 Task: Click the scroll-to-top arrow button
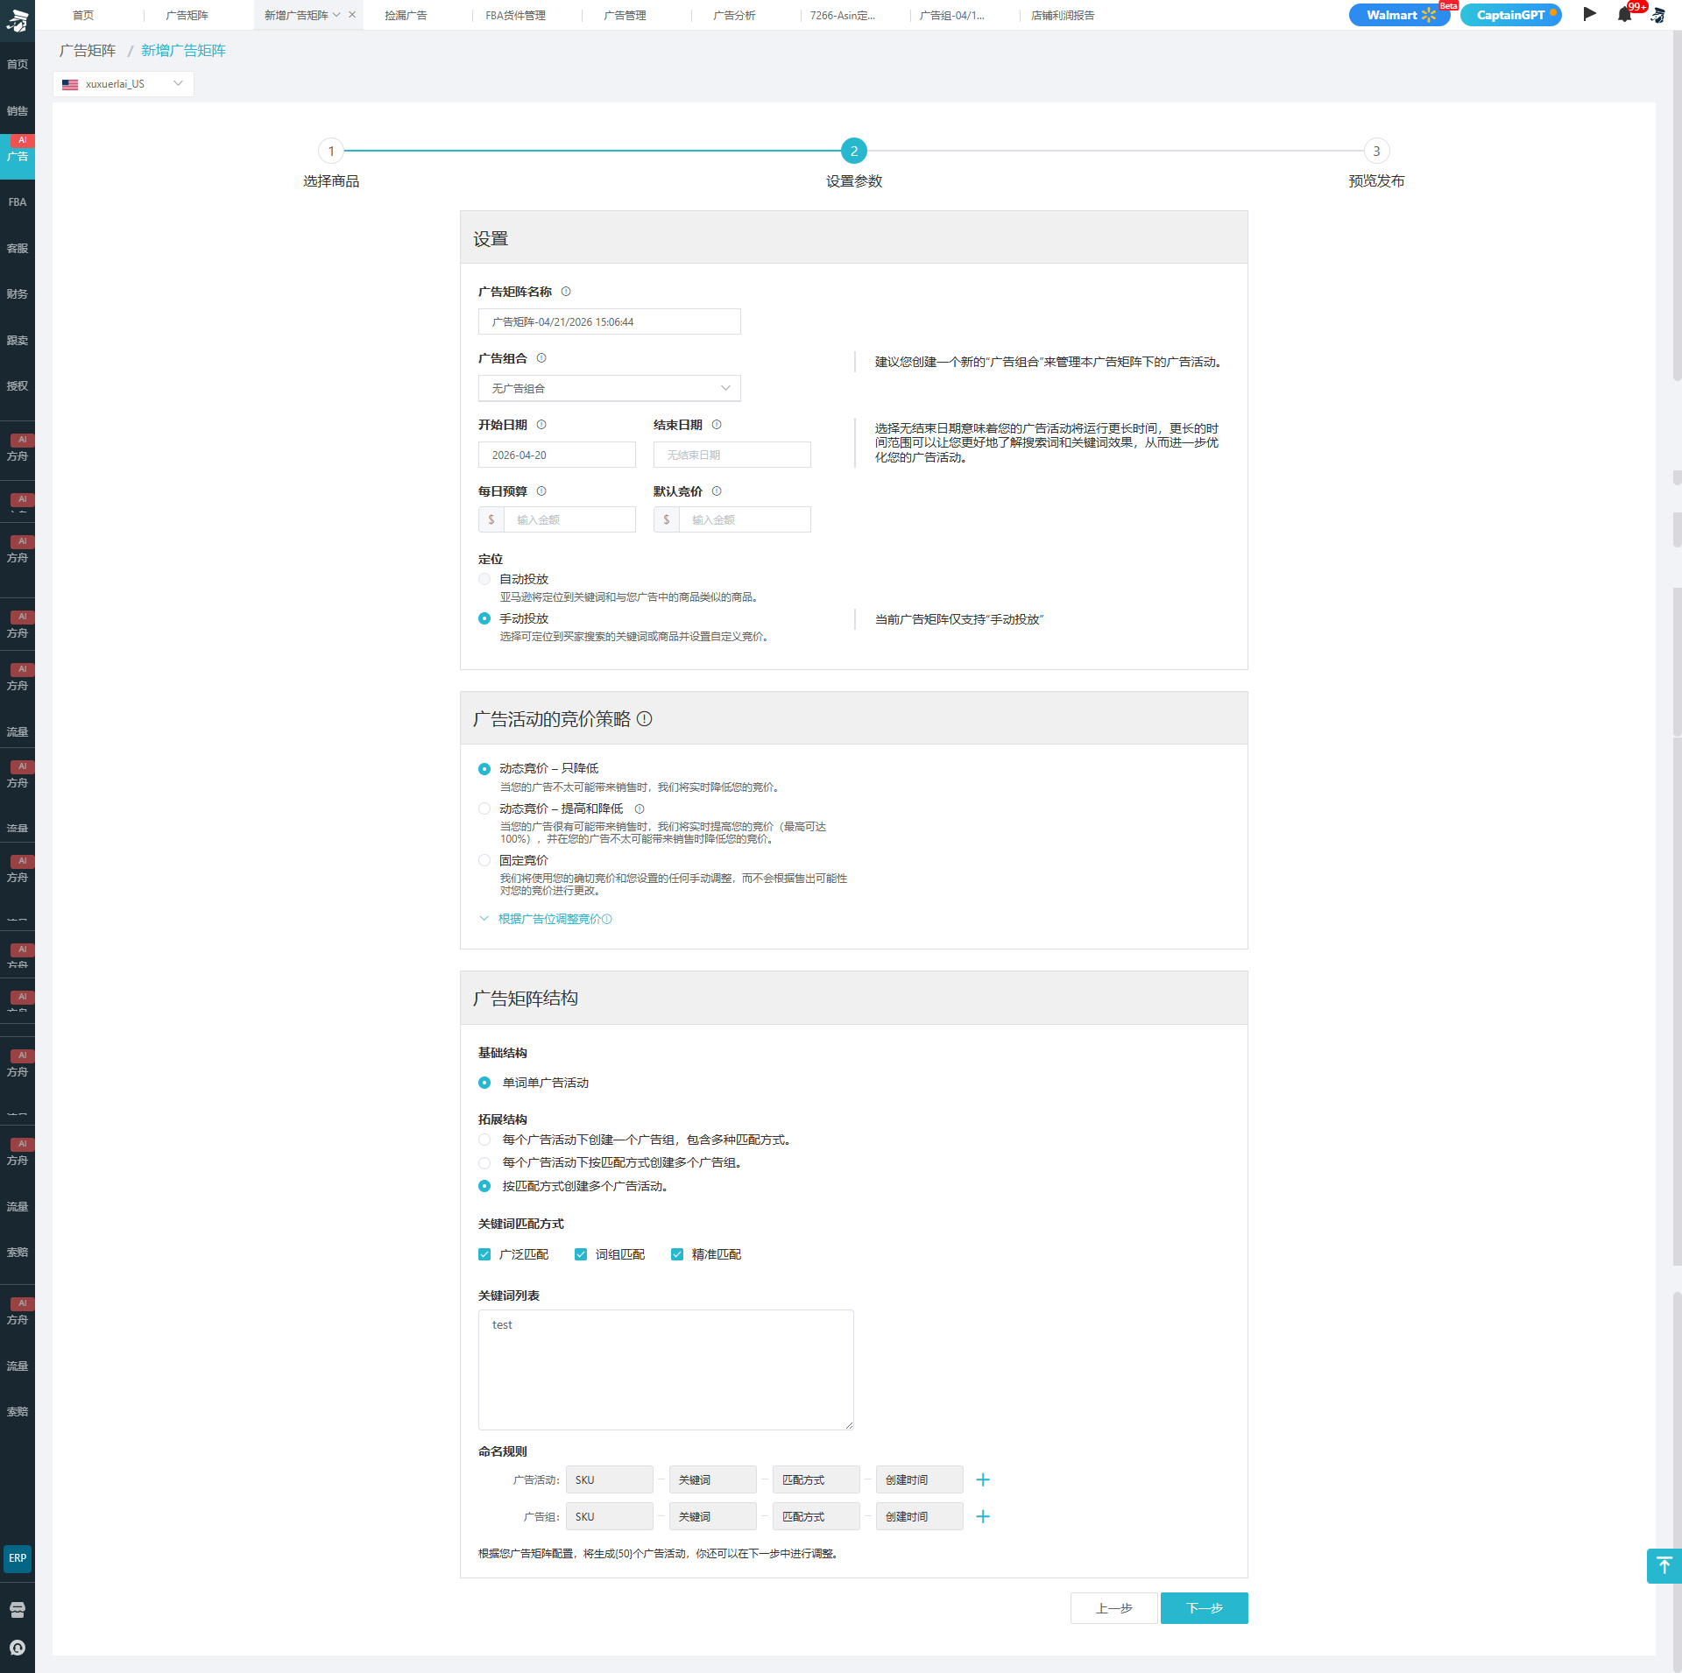pyautogui.click(x=1664, y=1565)
